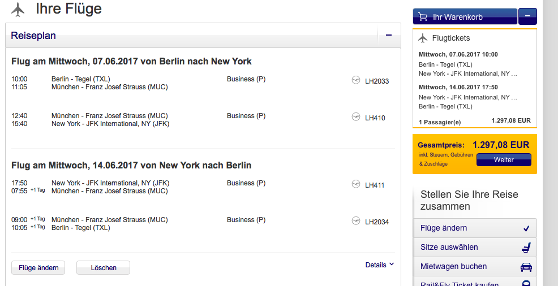
Task: Click the airplane icon next to Flugtickets
Action: [422, 38]
